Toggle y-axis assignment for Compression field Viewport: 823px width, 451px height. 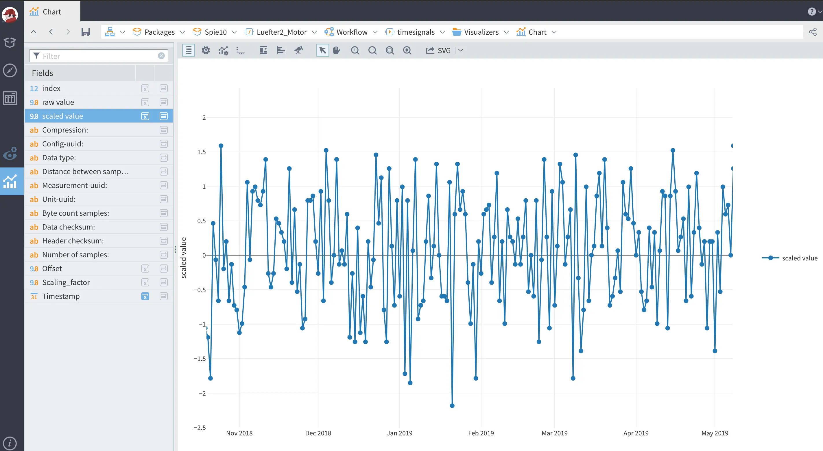point(164,130)
